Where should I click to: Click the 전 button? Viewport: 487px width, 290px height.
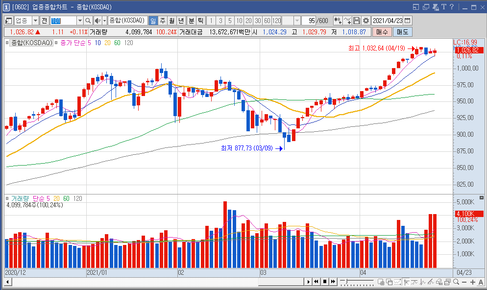point(45,21)
